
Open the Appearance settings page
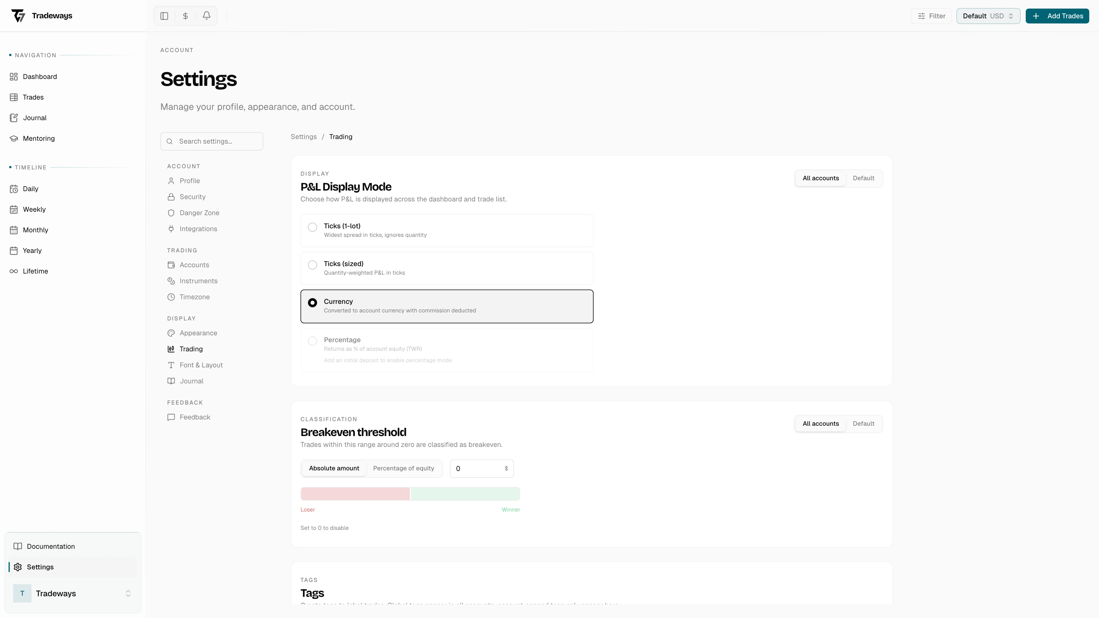point(198,333)
